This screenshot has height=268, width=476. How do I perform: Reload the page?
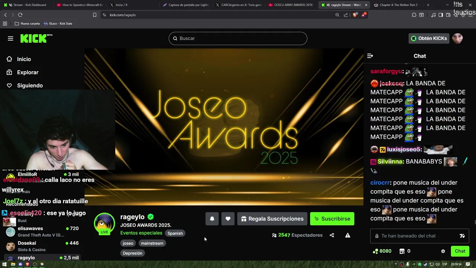(x=20, y=15)
